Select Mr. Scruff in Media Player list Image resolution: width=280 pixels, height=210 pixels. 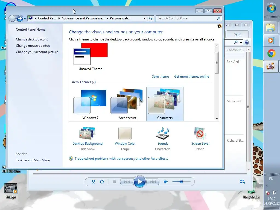point(234,101)
